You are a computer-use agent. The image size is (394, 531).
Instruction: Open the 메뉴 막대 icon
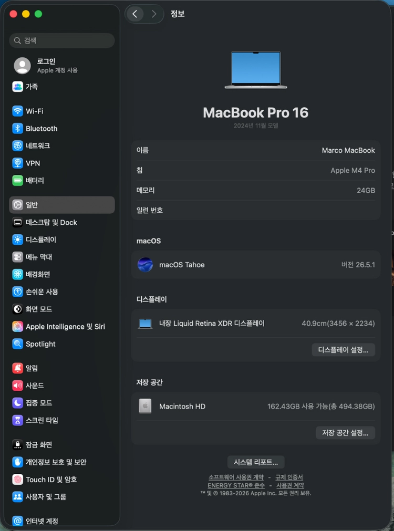18,257
